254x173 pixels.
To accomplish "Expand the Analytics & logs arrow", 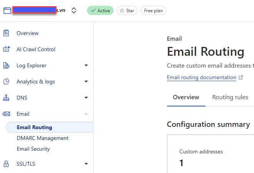I will click(86, 82).
